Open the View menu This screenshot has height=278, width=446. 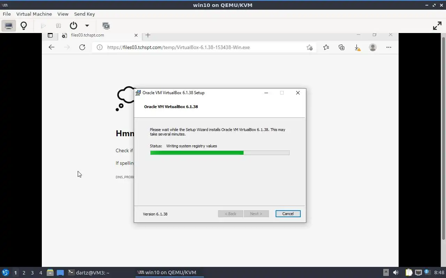(63, 14)
